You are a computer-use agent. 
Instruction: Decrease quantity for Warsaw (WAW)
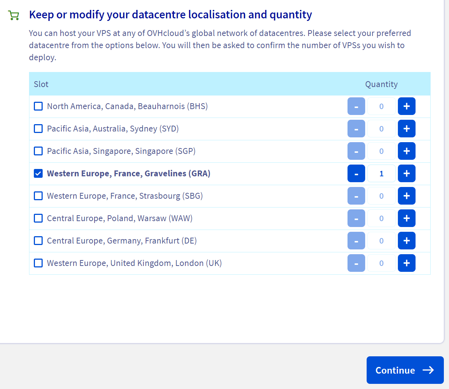356,218
